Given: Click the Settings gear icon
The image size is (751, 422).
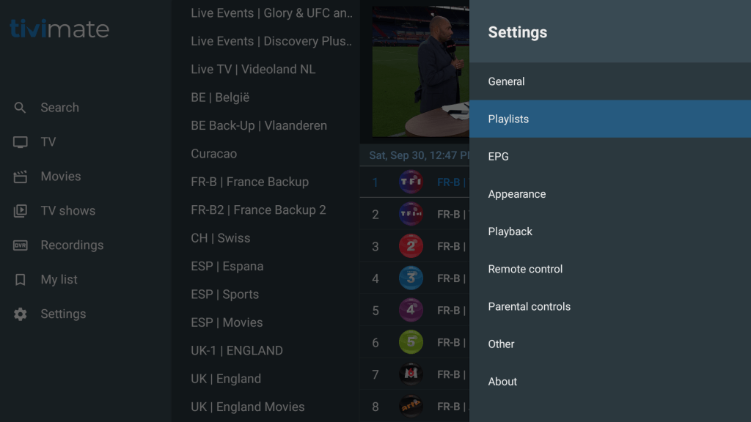Looking at the screenshot, I should [x=21, y=314].
